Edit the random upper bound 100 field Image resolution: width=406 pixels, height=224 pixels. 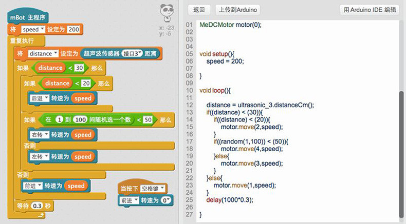tap(80, 119)
